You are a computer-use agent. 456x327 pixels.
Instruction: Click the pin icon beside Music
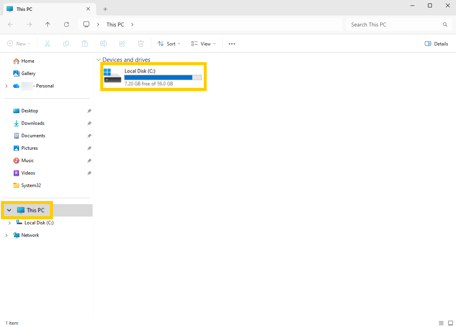89,161
